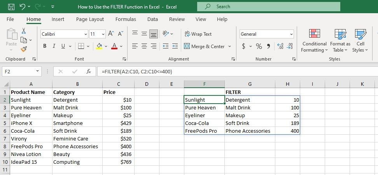Switch to the Formulas tab
This screenshot has width=378, height=175.
pyautogui.click(x=126, y=19)
